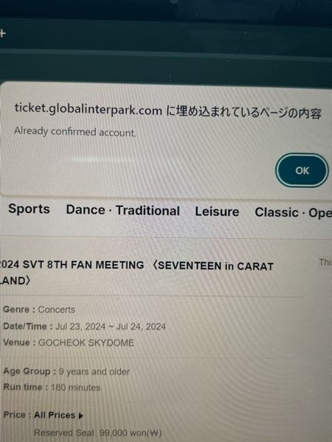Click the ticket.globalinterpark.com dialog heading
Viewport: 332px width, 442px height.
167,110
